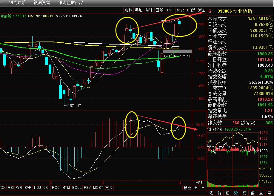Open the 银河金融产品 menu
The height and width of the screenshot is (196, 274).
[x=71, y=3]
